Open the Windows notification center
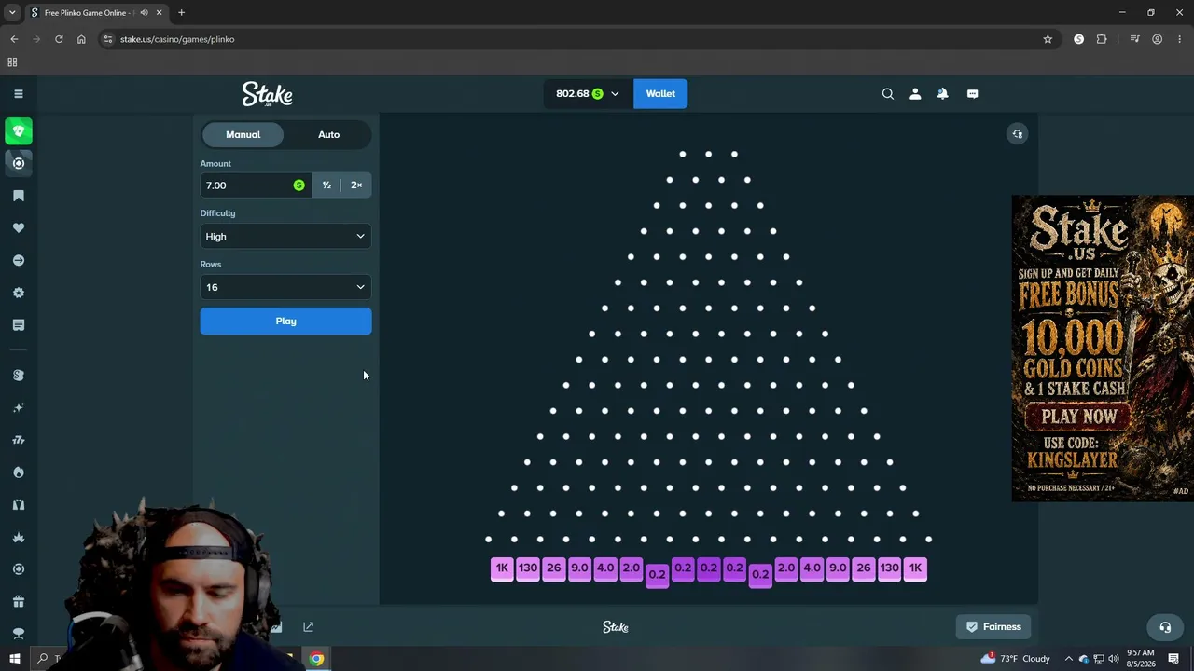 [x=1173, y=659]
